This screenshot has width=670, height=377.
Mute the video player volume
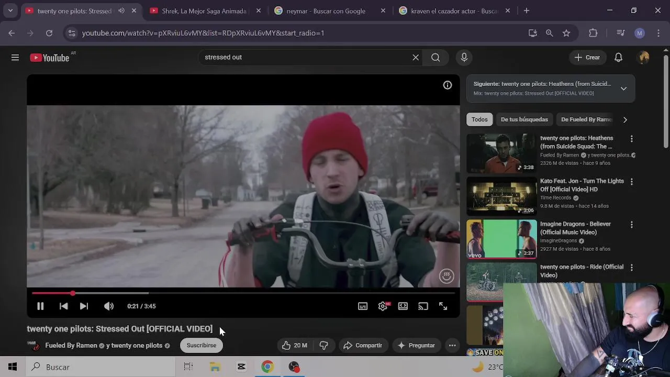pyautogui.click(x=108, y=306)
